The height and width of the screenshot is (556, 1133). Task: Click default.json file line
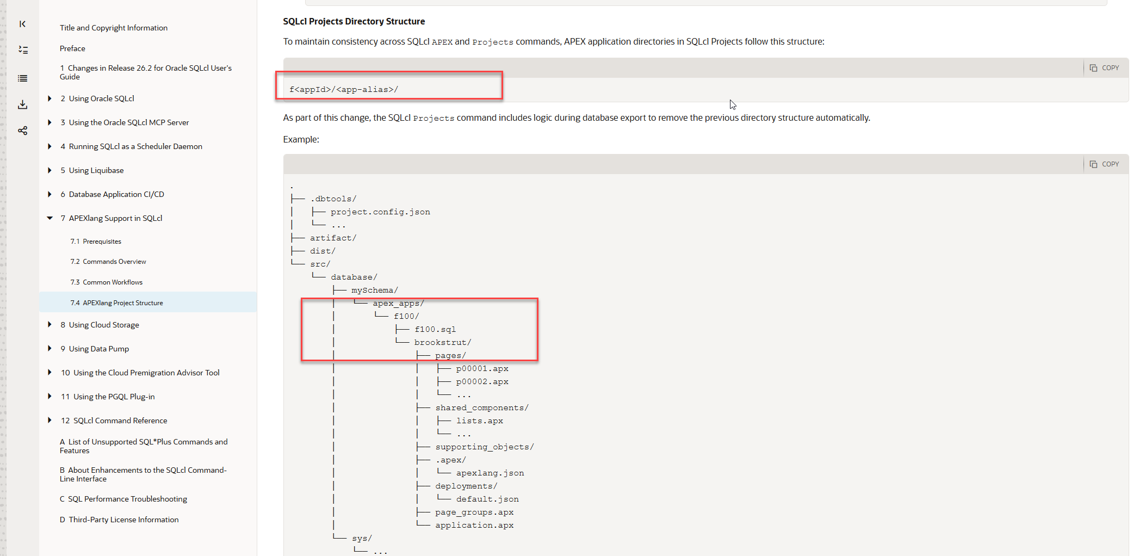click(x=487, y=499)
